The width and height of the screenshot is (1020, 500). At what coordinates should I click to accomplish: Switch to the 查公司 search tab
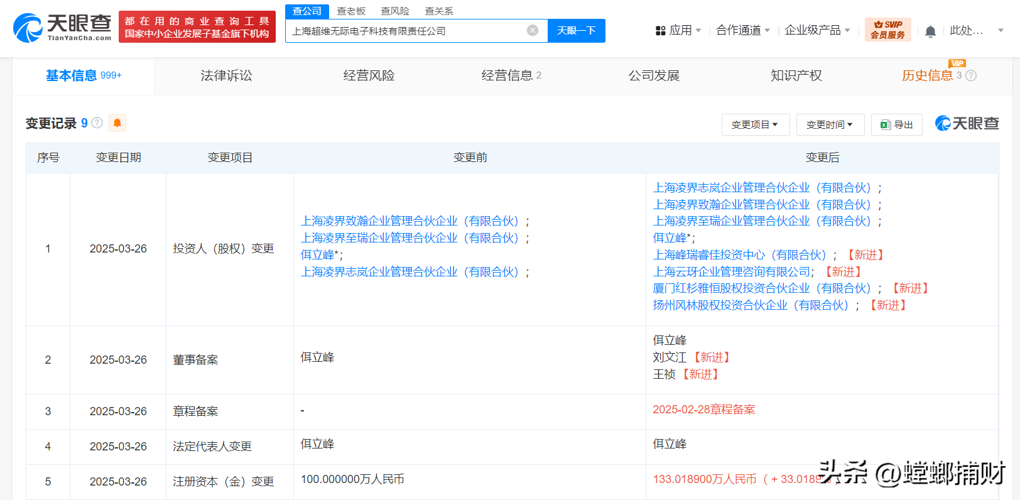[x=307, y=11]
